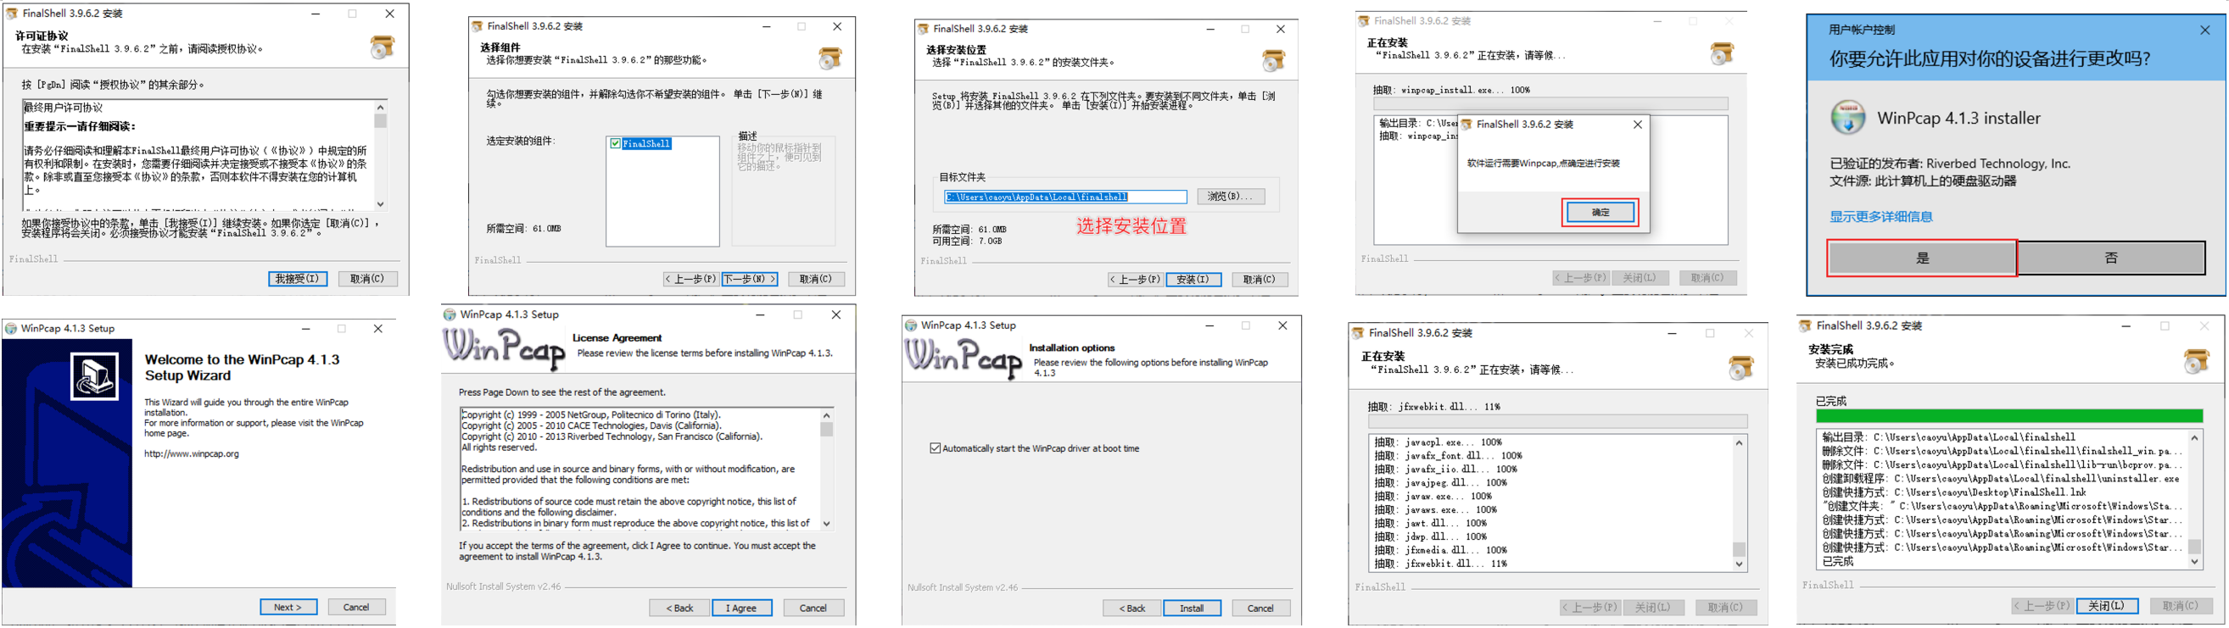Click scroll-down arrow of 安装完成 log list
The width and height of the screenshot is (2229, 628).
pos(2194,561)
